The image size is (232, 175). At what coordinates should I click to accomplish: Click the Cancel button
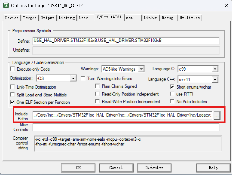(x=116, y=168)
